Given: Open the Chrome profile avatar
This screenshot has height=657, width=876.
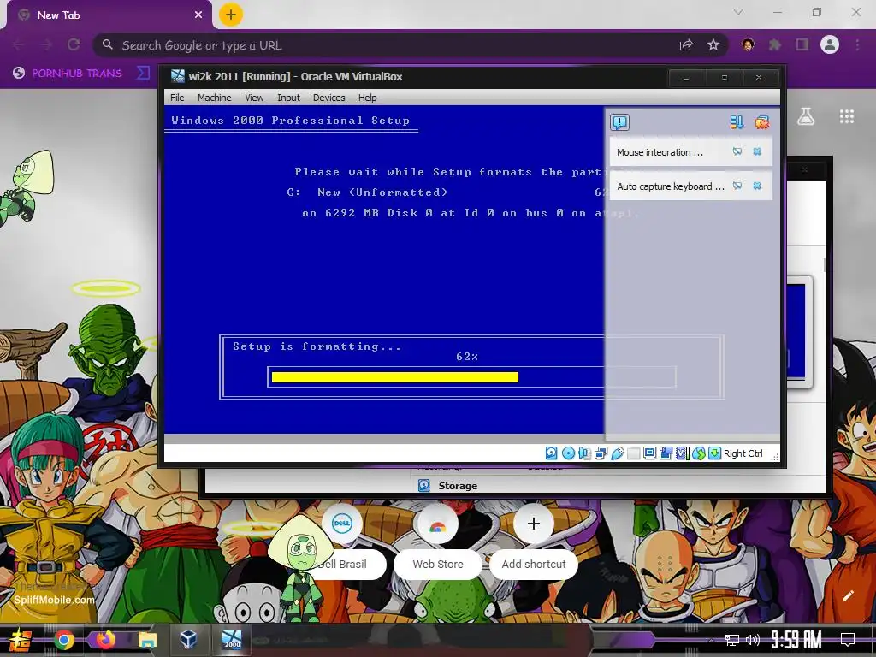Looking at the screenshot, I should [x=830, y=44].
